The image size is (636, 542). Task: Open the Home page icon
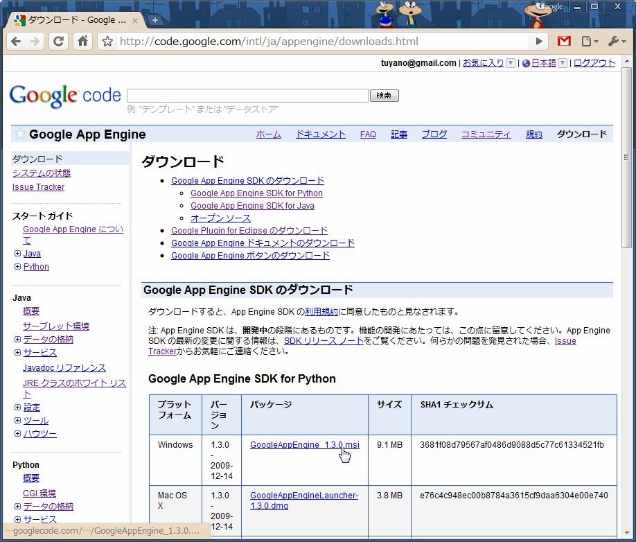tap(82, 42)
